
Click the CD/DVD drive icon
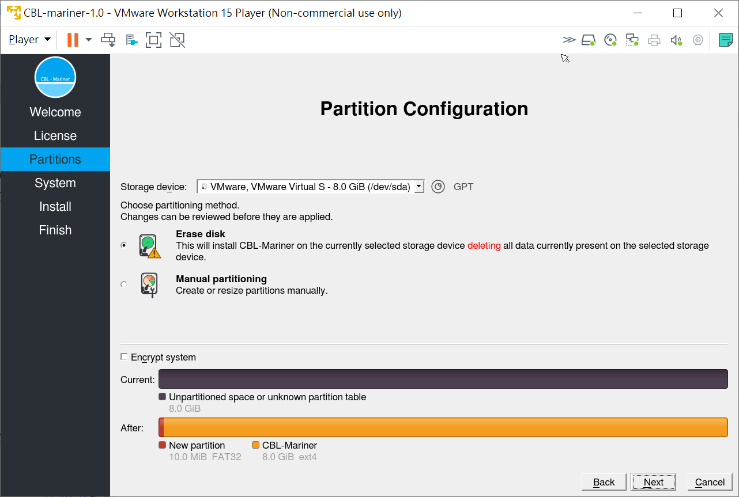click(610, 40)
